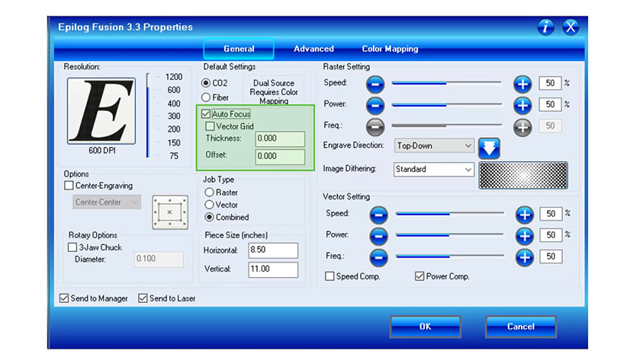Disable the Auto Focus checkbox

tap(207, 114)
